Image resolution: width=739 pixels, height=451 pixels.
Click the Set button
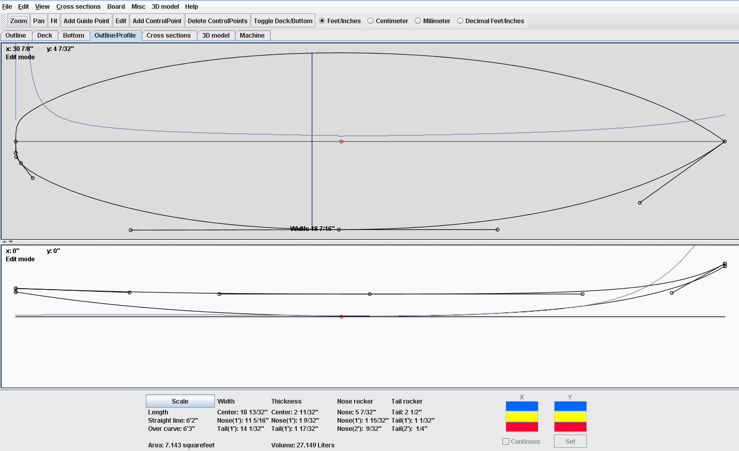[570, 441]
